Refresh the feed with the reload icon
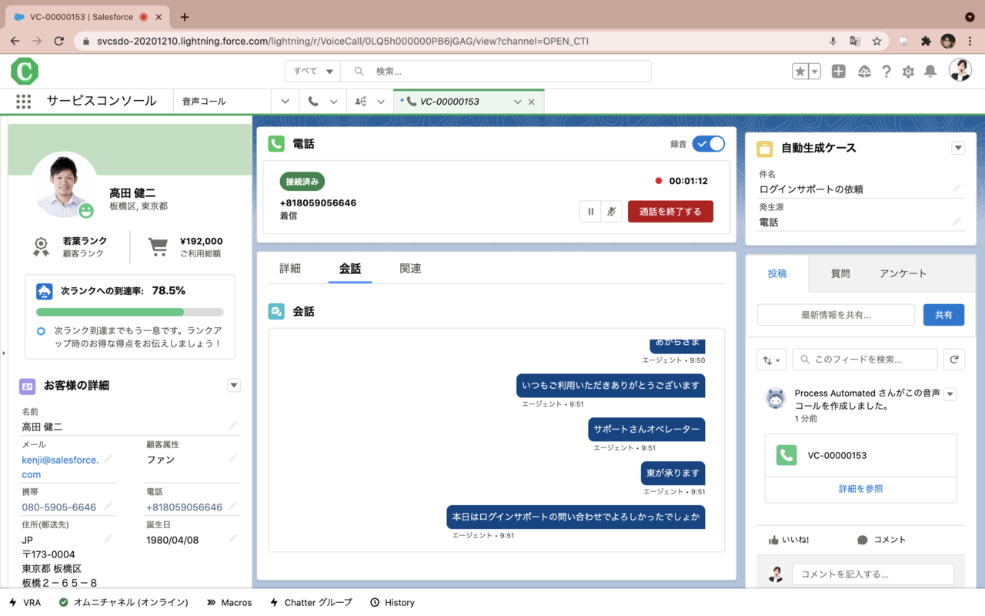 point(954,360)
